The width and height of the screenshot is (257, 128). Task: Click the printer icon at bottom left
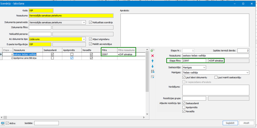tap(3, 123)
